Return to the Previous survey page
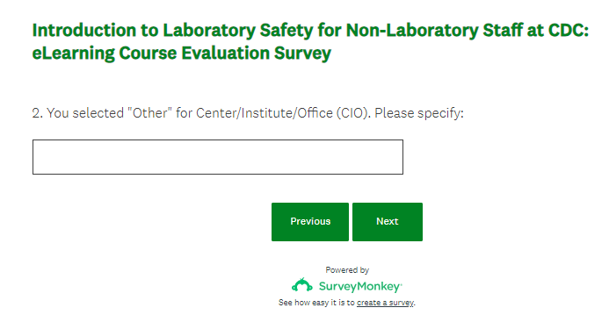Screen dimensions: 609x322 tap(310, 221)
